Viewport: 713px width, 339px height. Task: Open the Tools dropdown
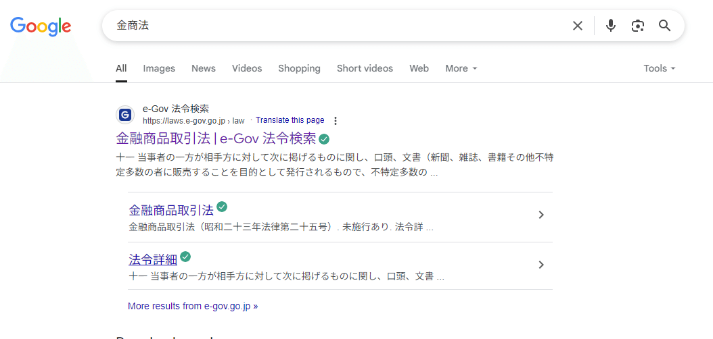coord(660,68)
